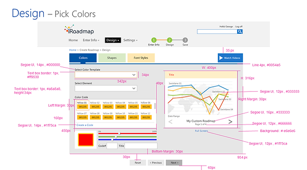Open the Select Element dropdown

(x=106, y=88)
